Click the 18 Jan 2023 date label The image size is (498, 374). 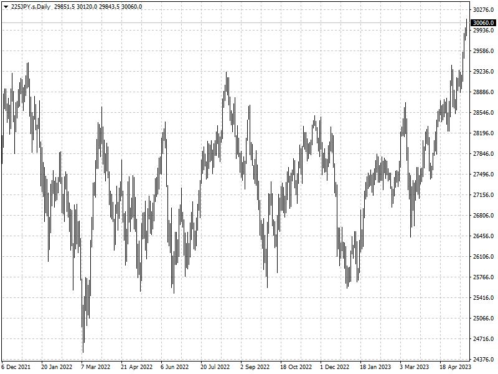[x=375, y=367]
